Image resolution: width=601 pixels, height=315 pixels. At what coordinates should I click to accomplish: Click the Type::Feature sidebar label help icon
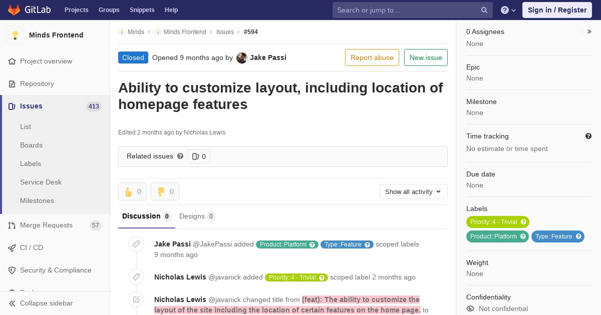point(578,236)
